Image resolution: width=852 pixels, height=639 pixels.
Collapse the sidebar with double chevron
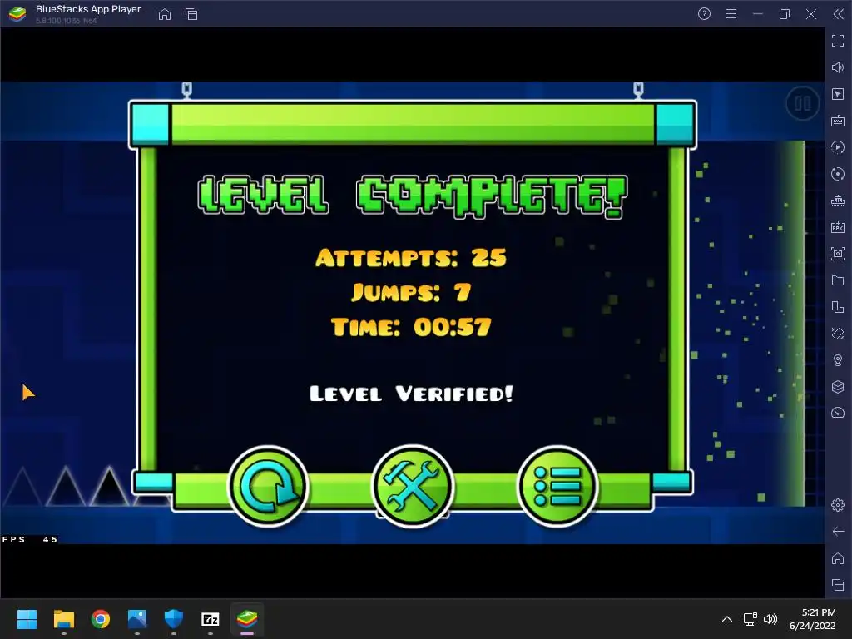[839, 14]
